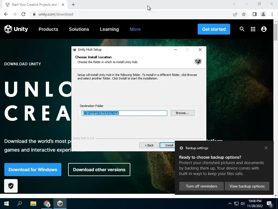Open a new browser tab
The width and height of the screenshot is (278, 209).
[x=73, y=5]
